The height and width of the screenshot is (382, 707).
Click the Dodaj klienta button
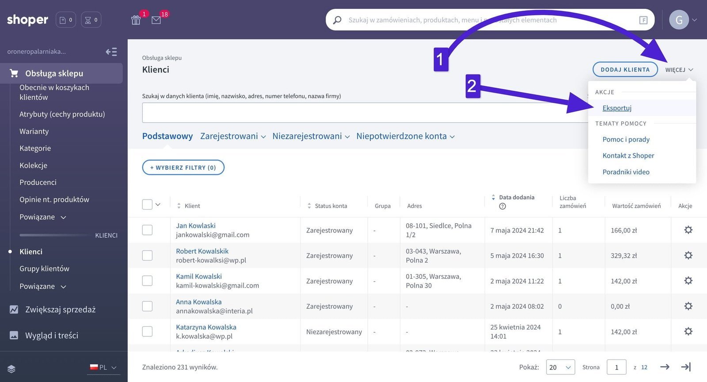625,70
